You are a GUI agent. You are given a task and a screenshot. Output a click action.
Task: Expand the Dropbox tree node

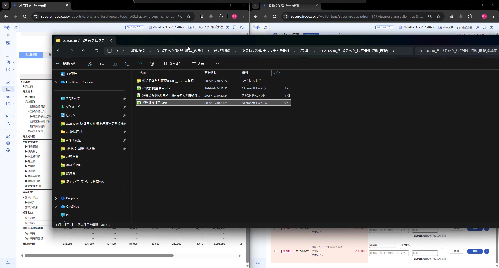pos(56,198)
